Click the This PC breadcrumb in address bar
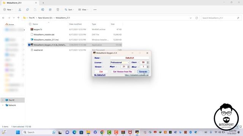 click(32, 18)
